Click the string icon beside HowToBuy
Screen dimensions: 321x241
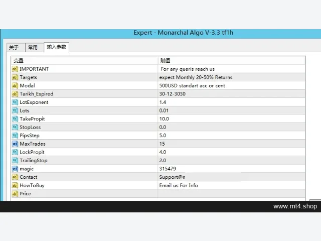15,185
